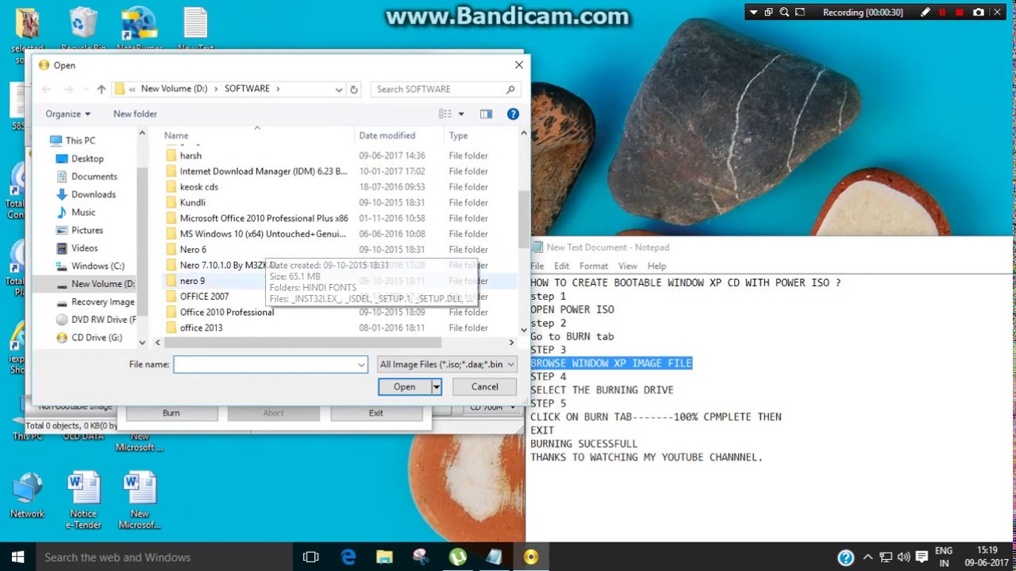
Task: Open Microsoft Edge from taskbar
Action: (348, 557)
